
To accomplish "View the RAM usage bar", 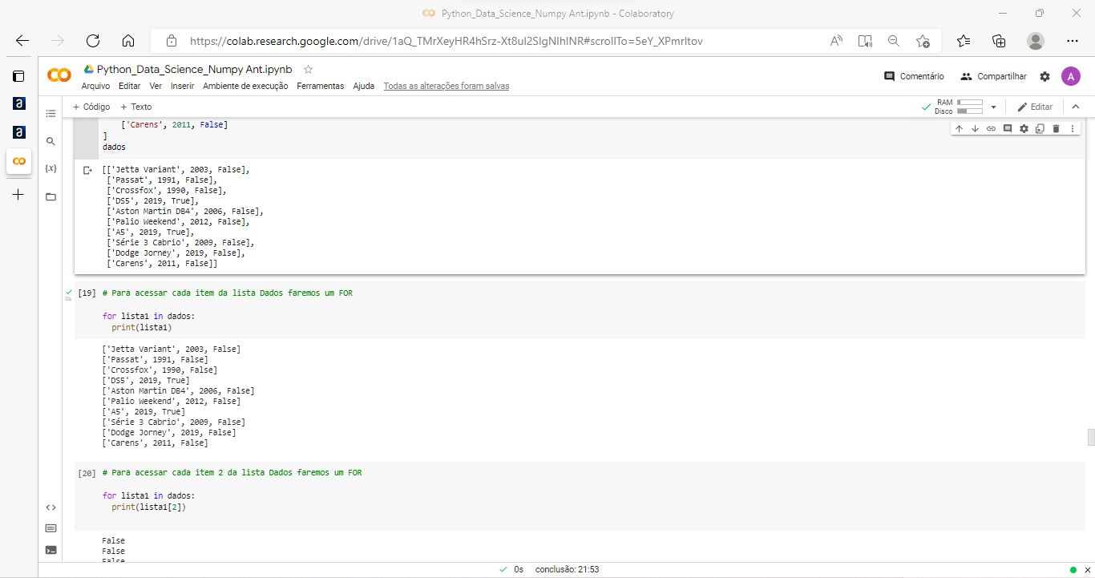I will (x=970, y=103).
